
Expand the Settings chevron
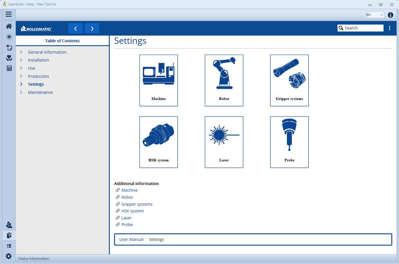pos(21,84)
